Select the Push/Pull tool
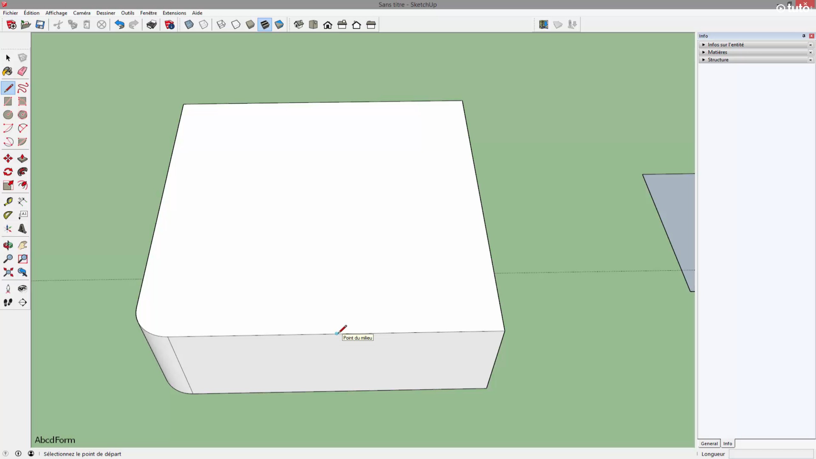Screen dimensions: 816x459 (x=22, y=158)
